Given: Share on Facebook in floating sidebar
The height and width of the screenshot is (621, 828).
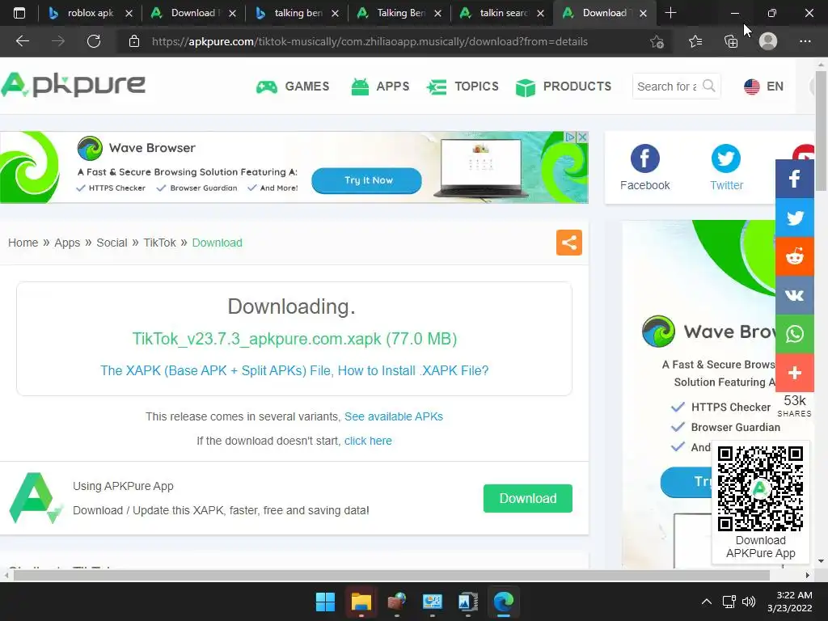Looking at the screenshot, I should (795, 179).
